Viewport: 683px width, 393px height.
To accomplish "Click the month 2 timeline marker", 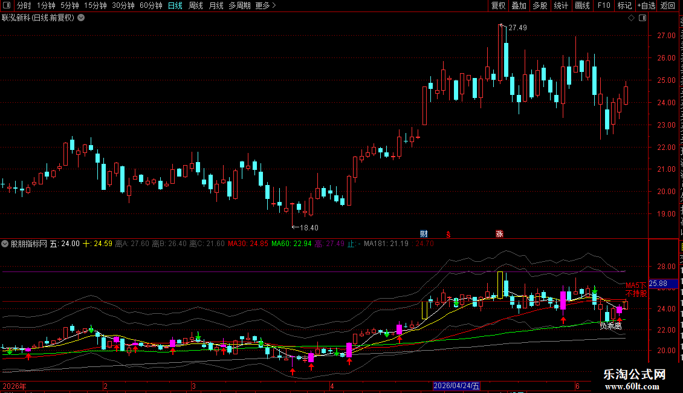I will 105,386.
